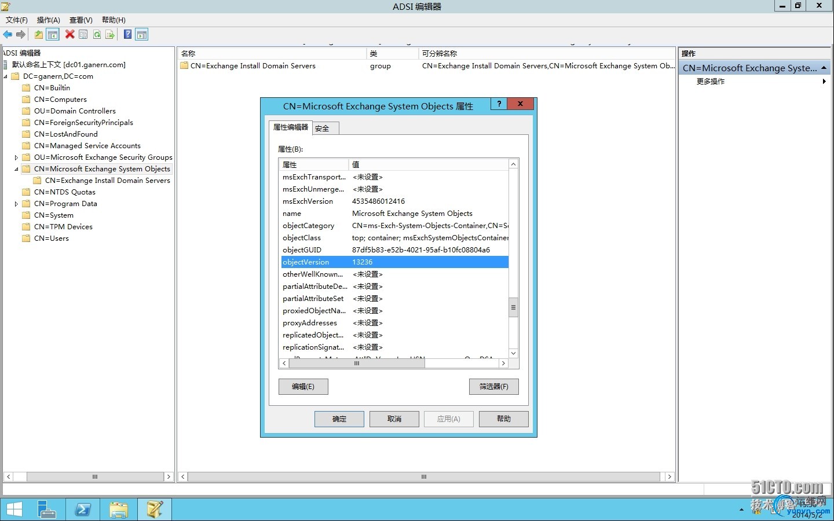The width and height of the screenshot is (834, 521).
Task: Confirm with the 确定 button
Action: coord(339,419)
